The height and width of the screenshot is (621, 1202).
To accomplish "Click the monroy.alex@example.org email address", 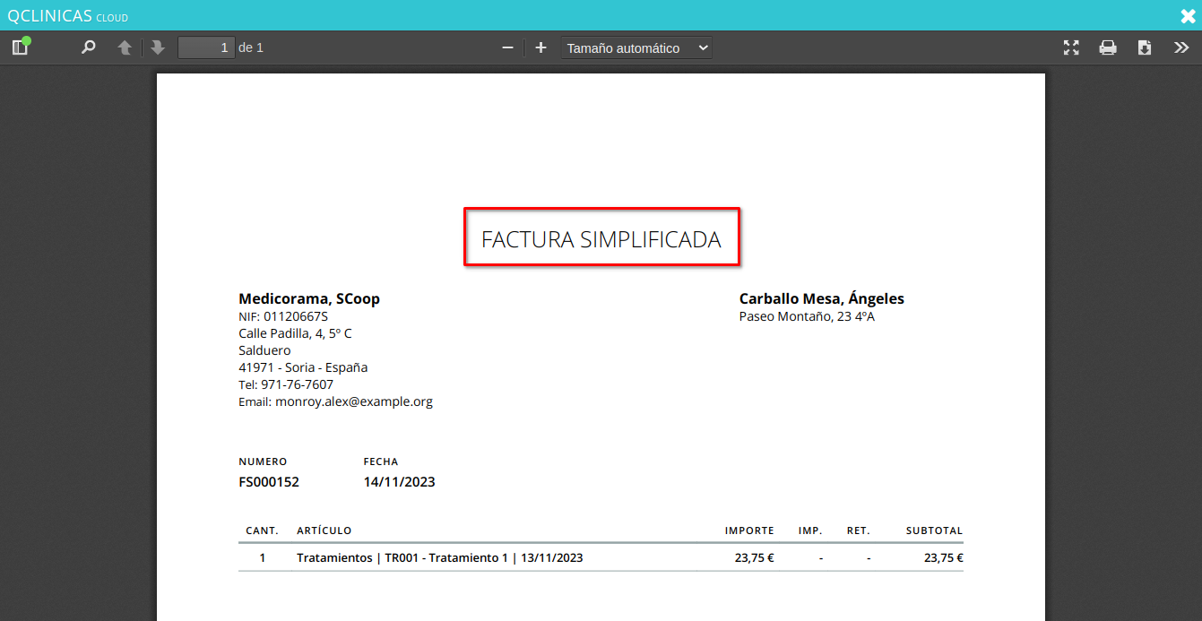I will pos(353,401).
